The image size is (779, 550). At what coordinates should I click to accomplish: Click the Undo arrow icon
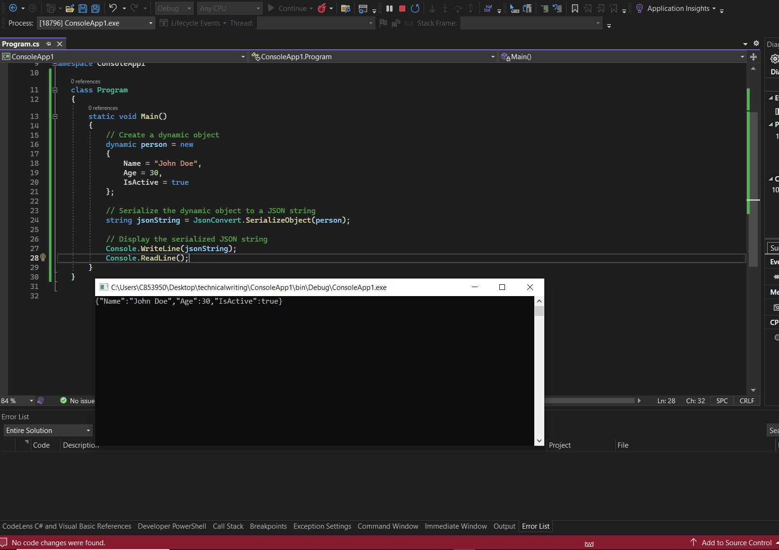(x=113, y=8)
